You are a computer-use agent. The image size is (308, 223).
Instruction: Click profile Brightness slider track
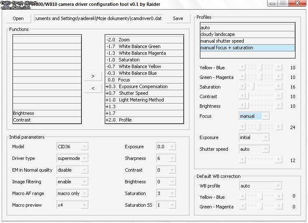point(260,106)
